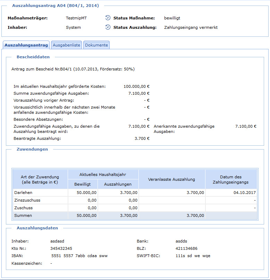
Task: Select the 'Summen' table row label
Action: click(23, 215)
